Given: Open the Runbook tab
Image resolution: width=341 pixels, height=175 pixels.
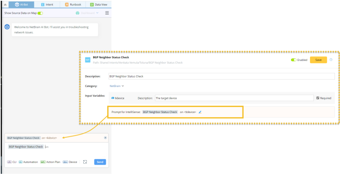Looking at the screenshot, I should 73,5.
